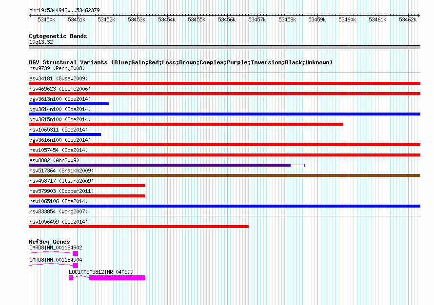Click the blue bar under dgv3614n100

click(224, 114)
